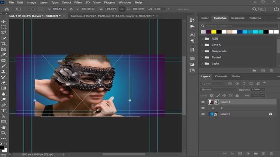Select the Pen tool
Screen dimensions: 280x157
click(3, 105)
